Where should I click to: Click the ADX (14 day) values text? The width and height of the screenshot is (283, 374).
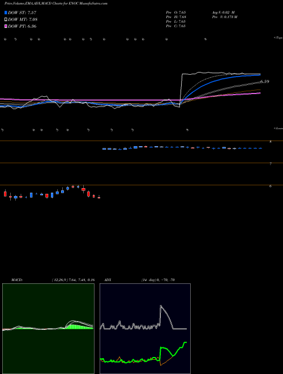click(x=158, y=280)
